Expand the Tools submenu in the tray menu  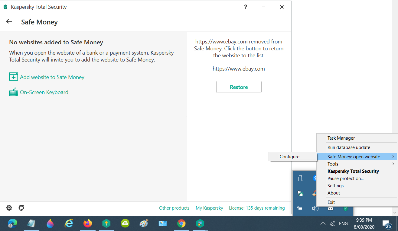coord(357,164)
